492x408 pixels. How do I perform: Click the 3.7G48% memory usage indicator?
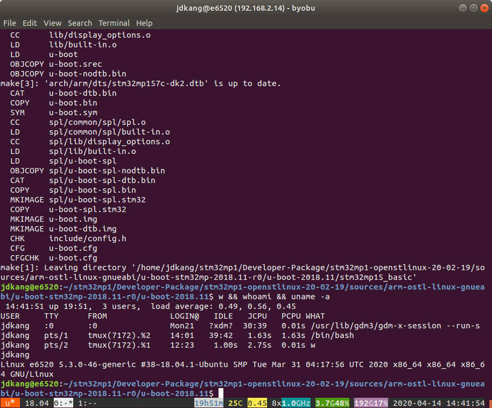click(x=332, y=403)
